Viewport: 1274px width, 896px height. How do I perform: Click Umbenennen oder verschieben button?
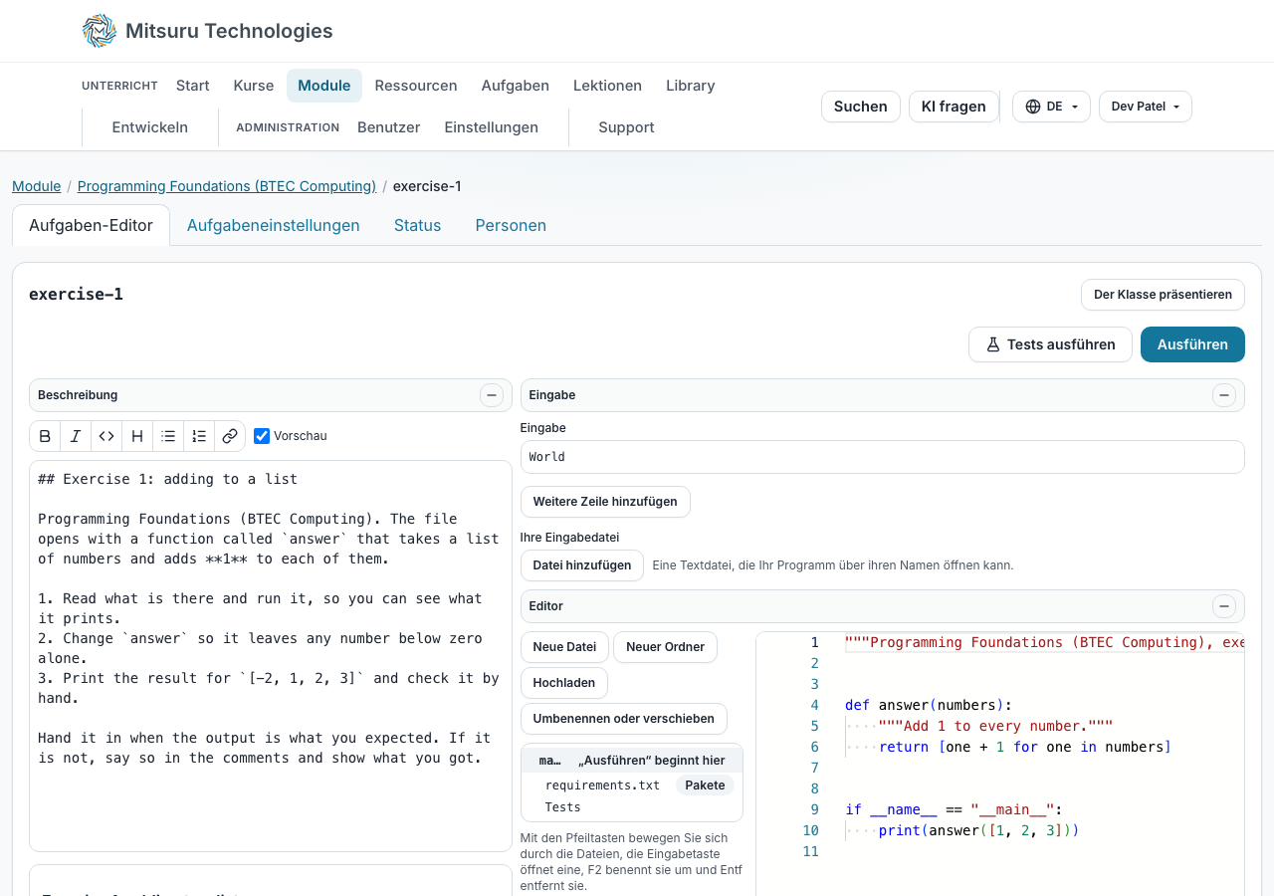point(624,719)
